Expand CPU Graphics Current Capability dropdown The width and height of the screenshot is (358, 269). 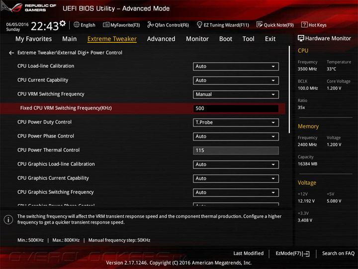236,178
